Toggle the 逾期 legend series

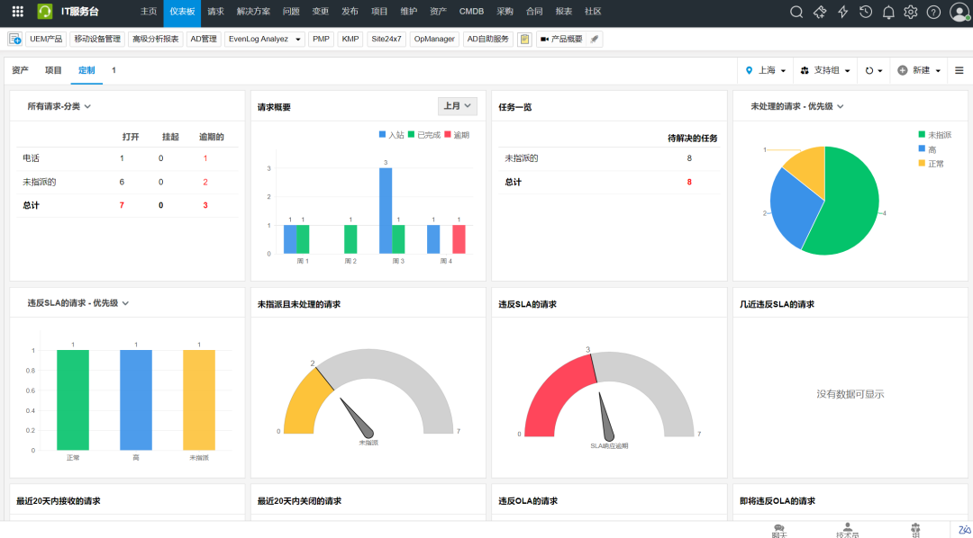tap(456, 135)
